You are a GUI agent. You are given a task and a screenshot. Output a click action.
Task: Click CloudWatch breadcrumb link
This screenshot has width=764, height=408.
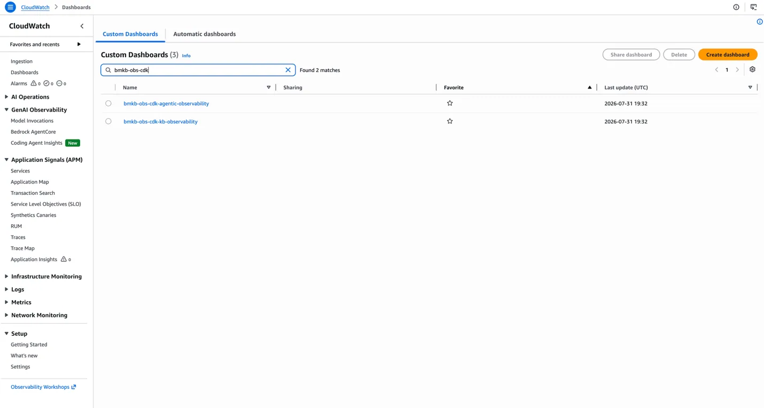[35, 7]
